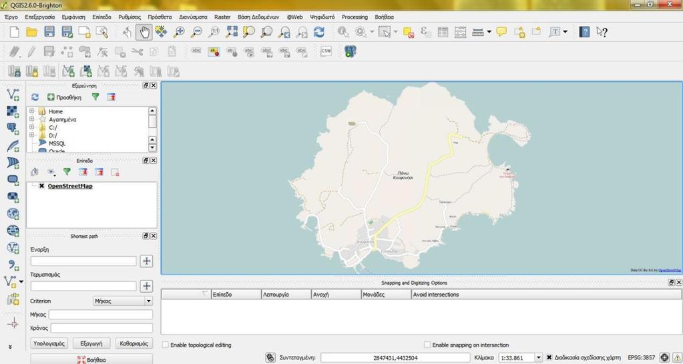Open the Επεξεργασία menu

click(39, 17)
